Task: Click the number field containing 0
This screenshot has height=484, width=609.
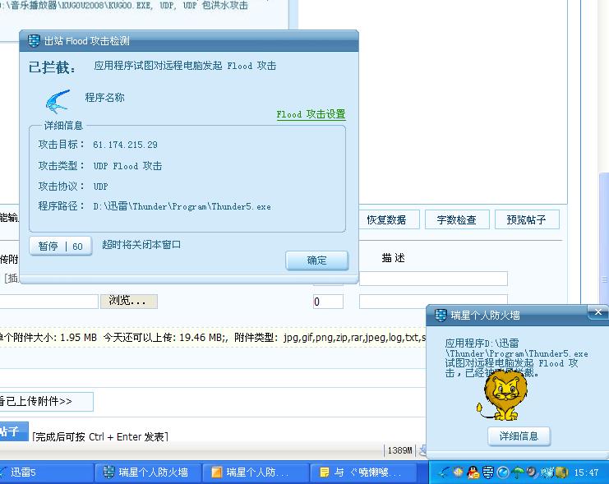Action: tap(328, 302)
